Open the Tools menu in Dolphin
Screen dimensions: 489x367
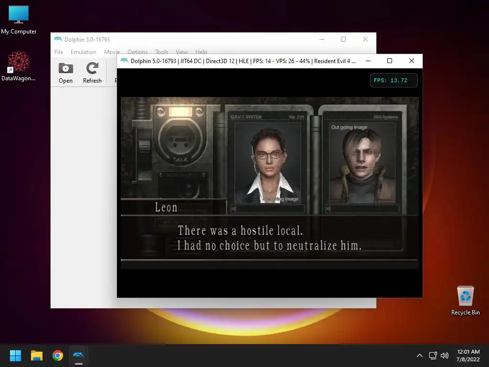161,52
